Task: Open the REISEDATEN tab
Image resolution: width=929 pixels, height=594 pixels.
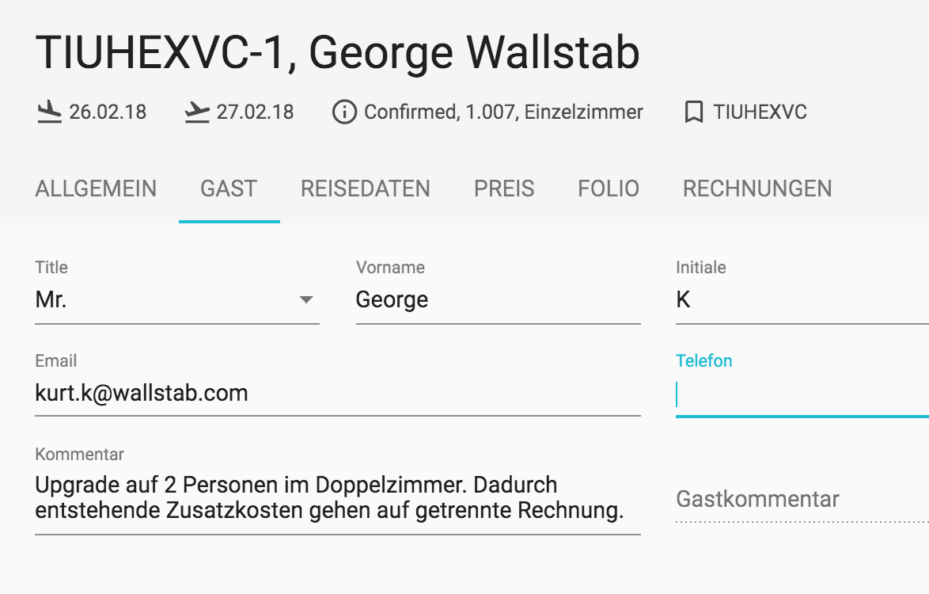Action: coord(365,188)
